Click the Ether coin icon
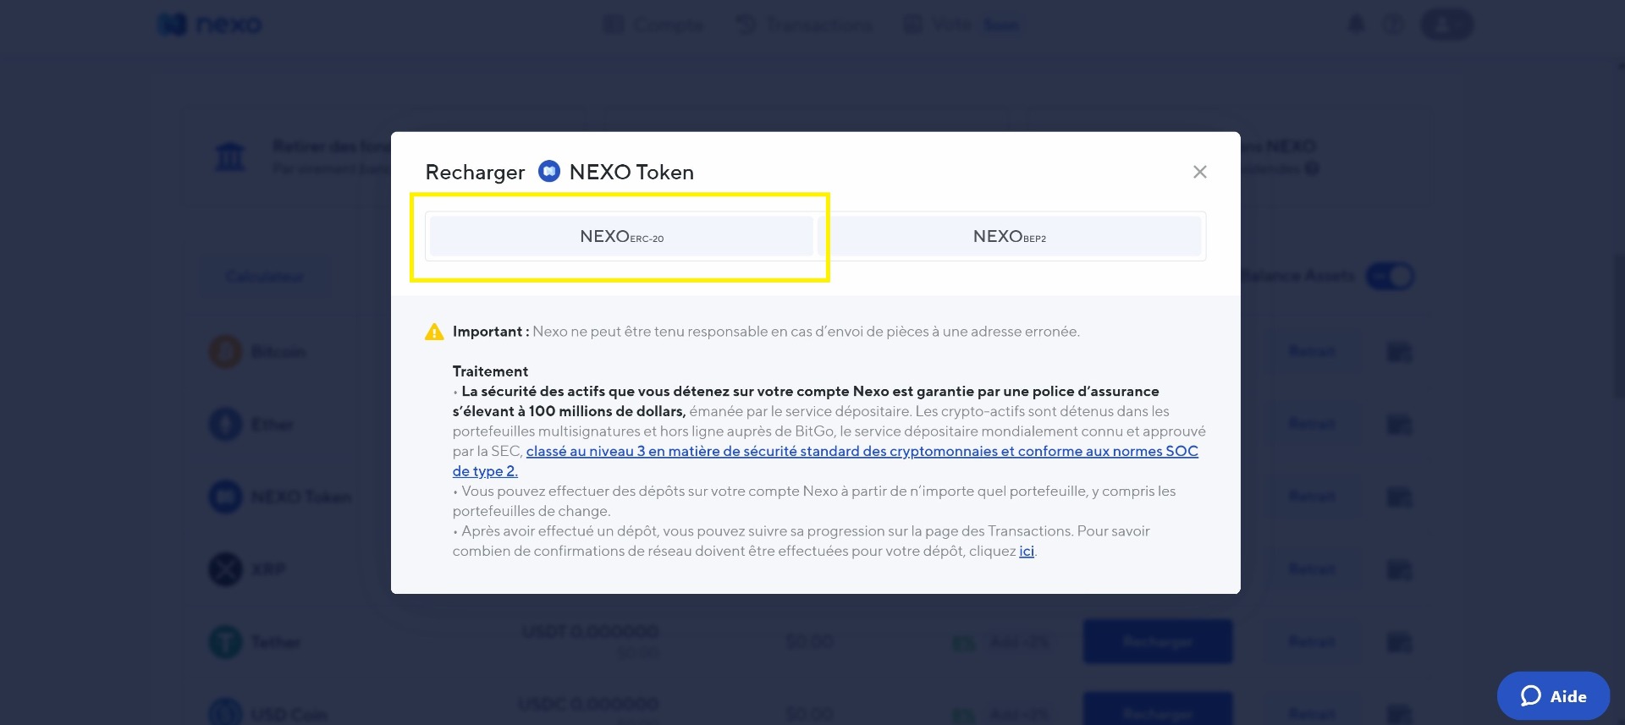The width and height of the screenshot is (1625, 725). point(225,424)
